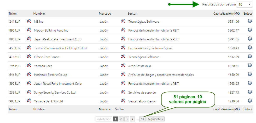Click ticker 7951:JP

(x=15, y=66)
